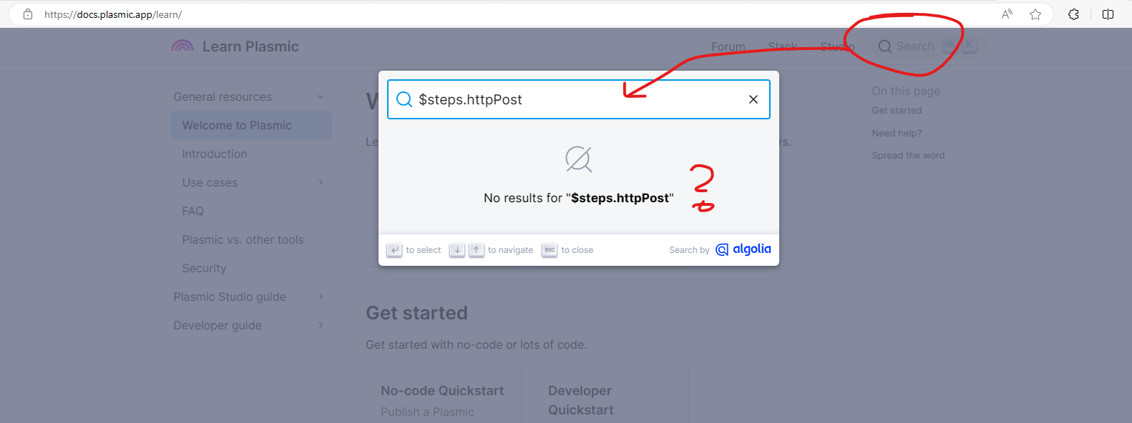
Task: Open the Forum link in the header
Action: pos(728,46)
